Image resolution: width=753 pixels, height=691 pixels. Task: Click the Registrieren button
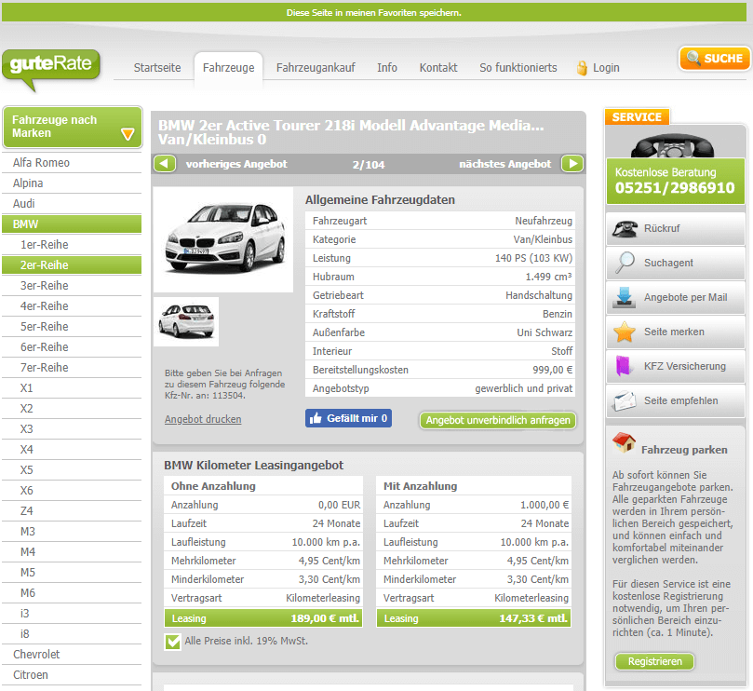click(654, 661)
